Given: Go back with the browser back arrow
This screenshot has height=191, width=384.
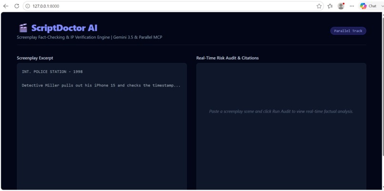Looking at the screenshot, I should [x=6, y=6].
